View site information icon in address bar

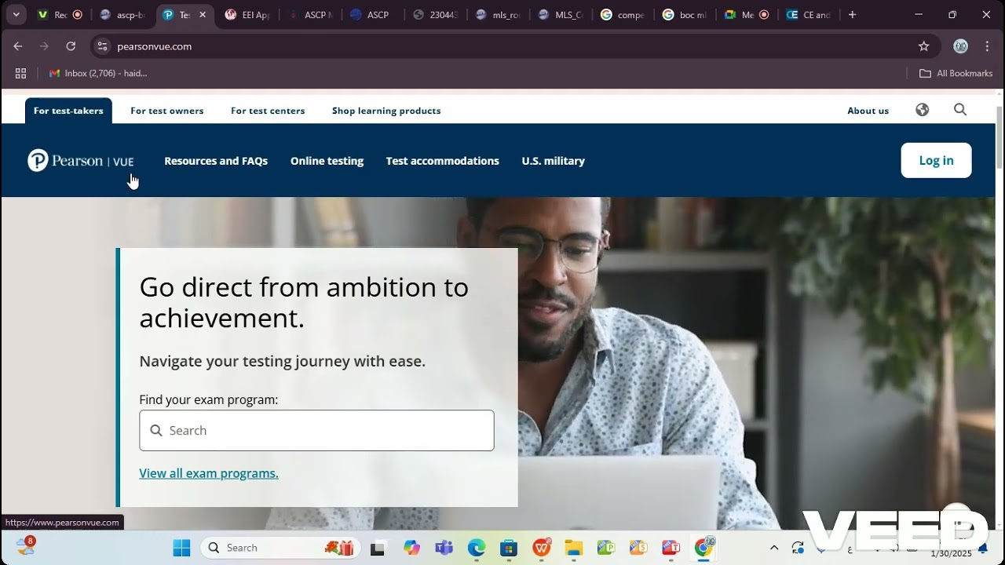coord(102,46)
